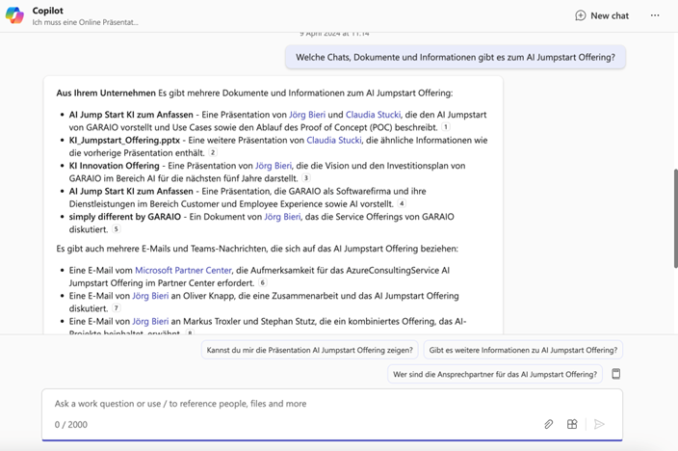Open citation reference 1
Screen dimensions: 678x451
445,127
